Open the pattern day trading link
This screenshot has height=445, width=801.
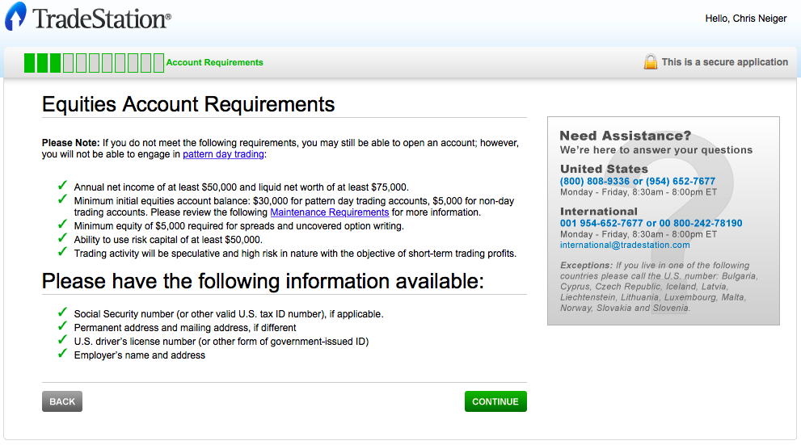pos(223,154)
